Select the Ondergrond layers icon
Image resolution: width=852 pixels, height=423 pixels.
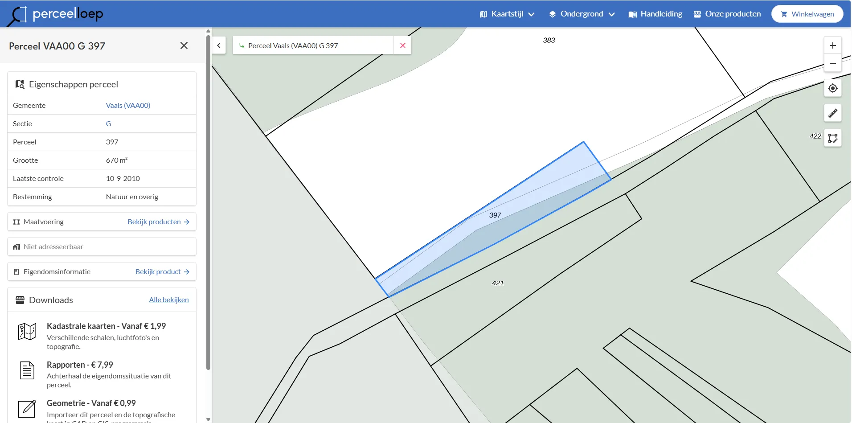553,14
